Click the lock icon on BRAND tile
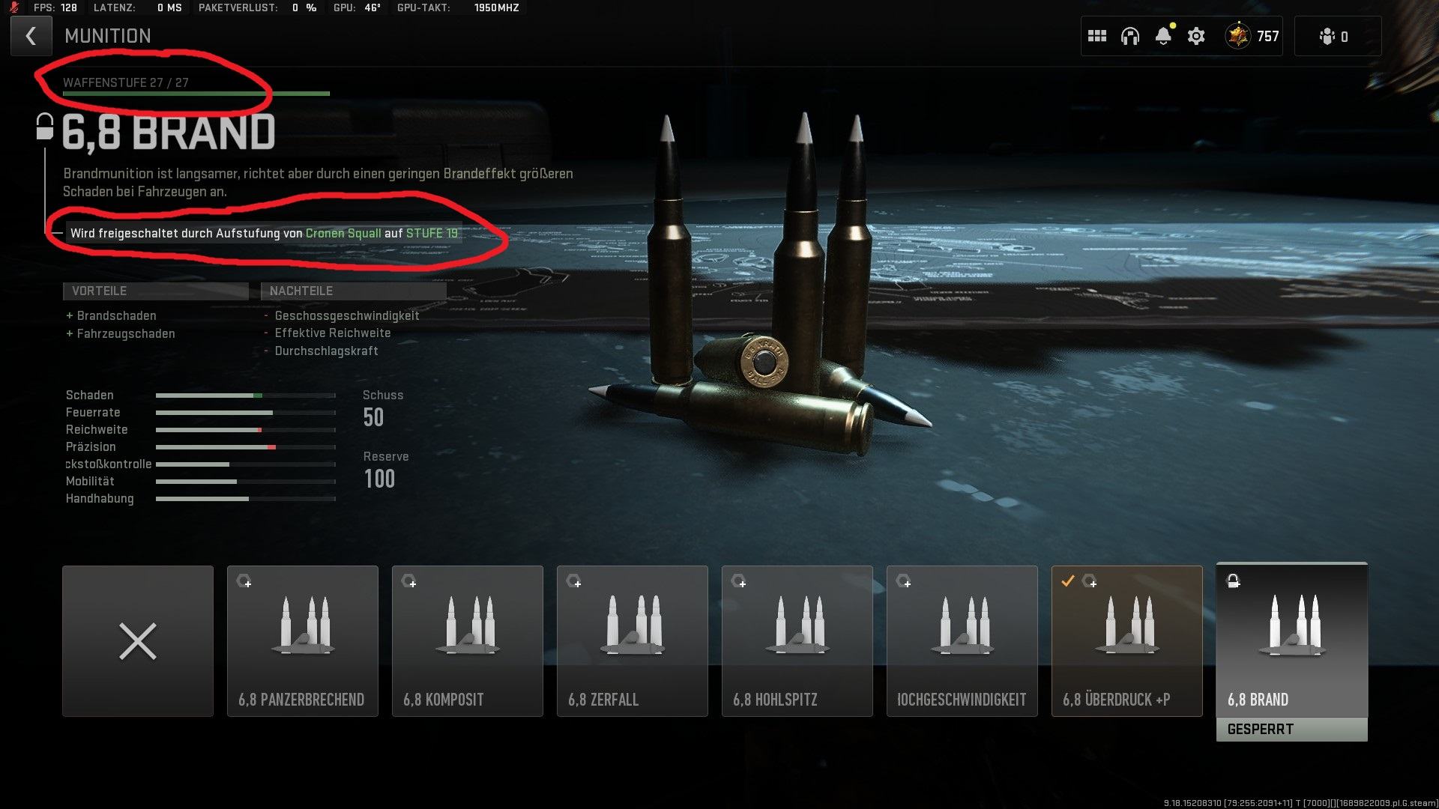 coord(1233,581)
